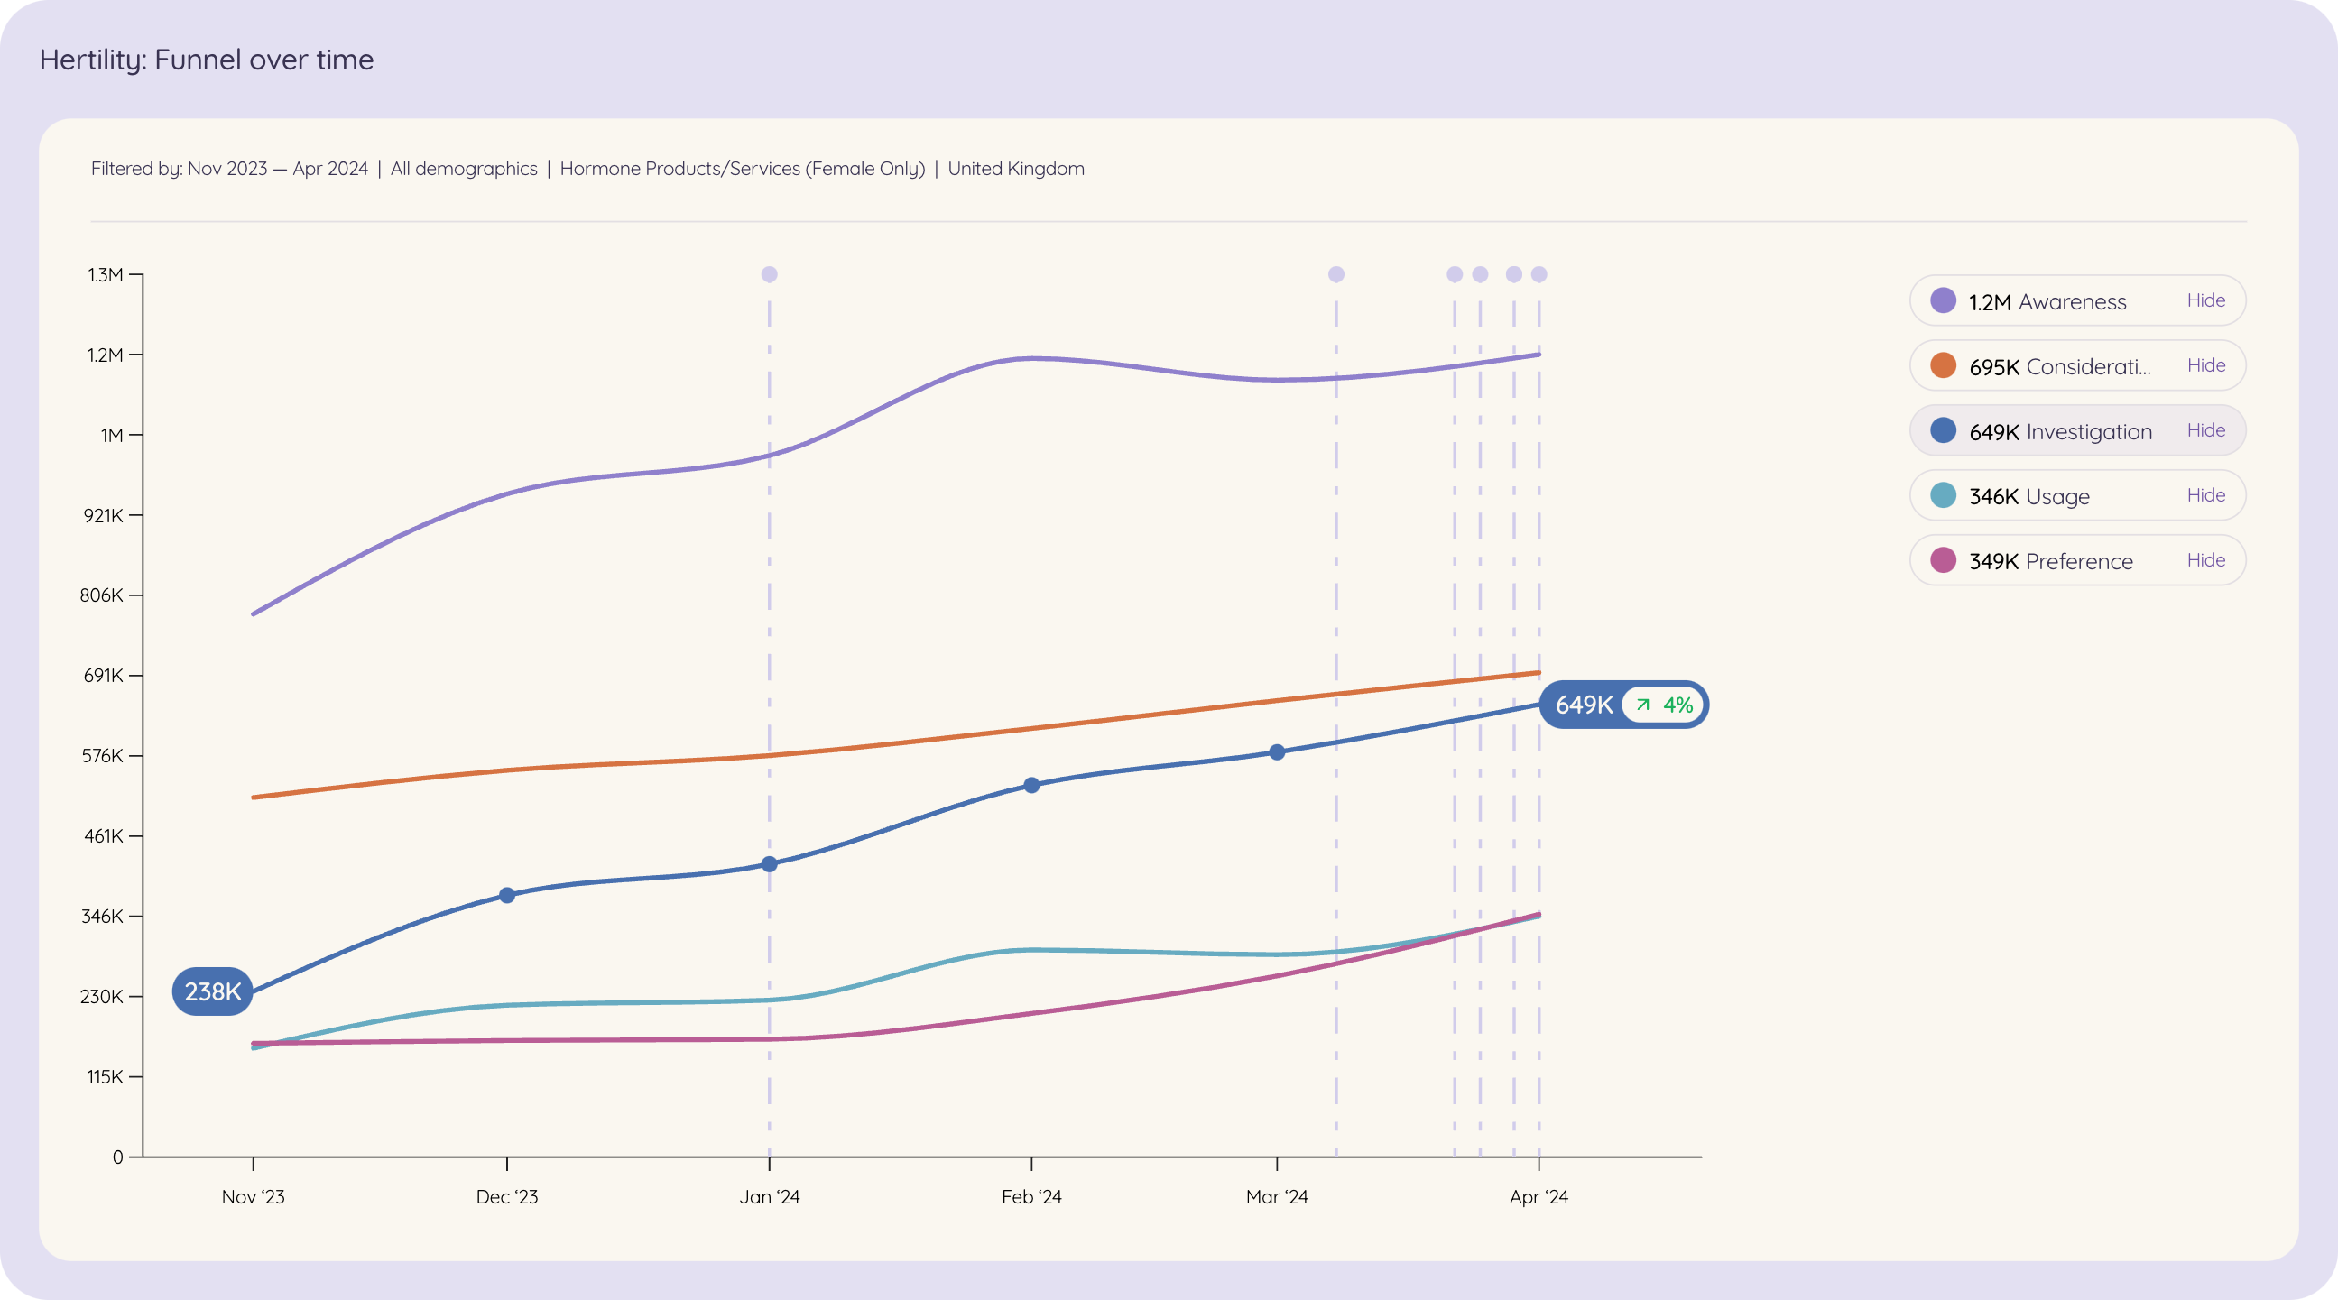2338x1300 pixels.
Task: Click the Investigation data point at Dec '23
Action: (507, 896)
